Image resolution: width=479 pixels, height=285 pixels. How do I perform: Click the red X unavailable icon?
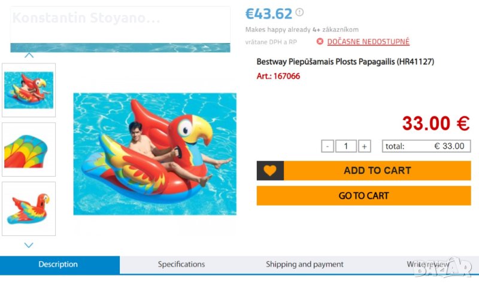tap(320, 42)
